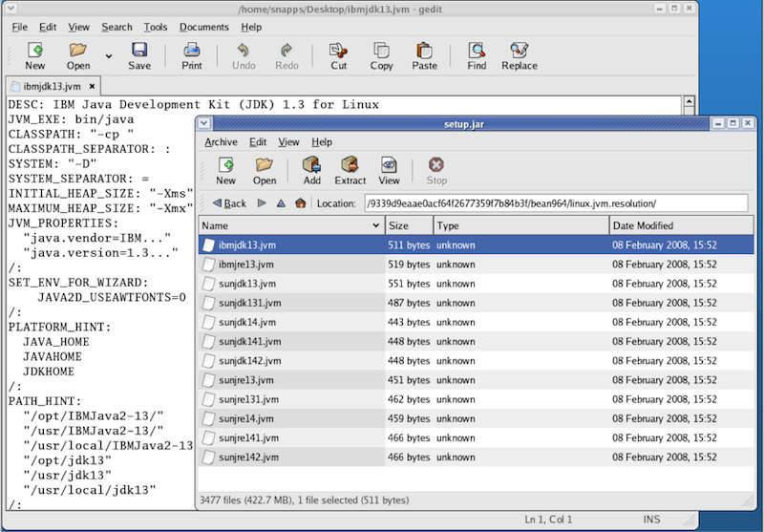Sort the list by Type column header
The width and height of the screenshot is (764, 532).
click(521, 225)
